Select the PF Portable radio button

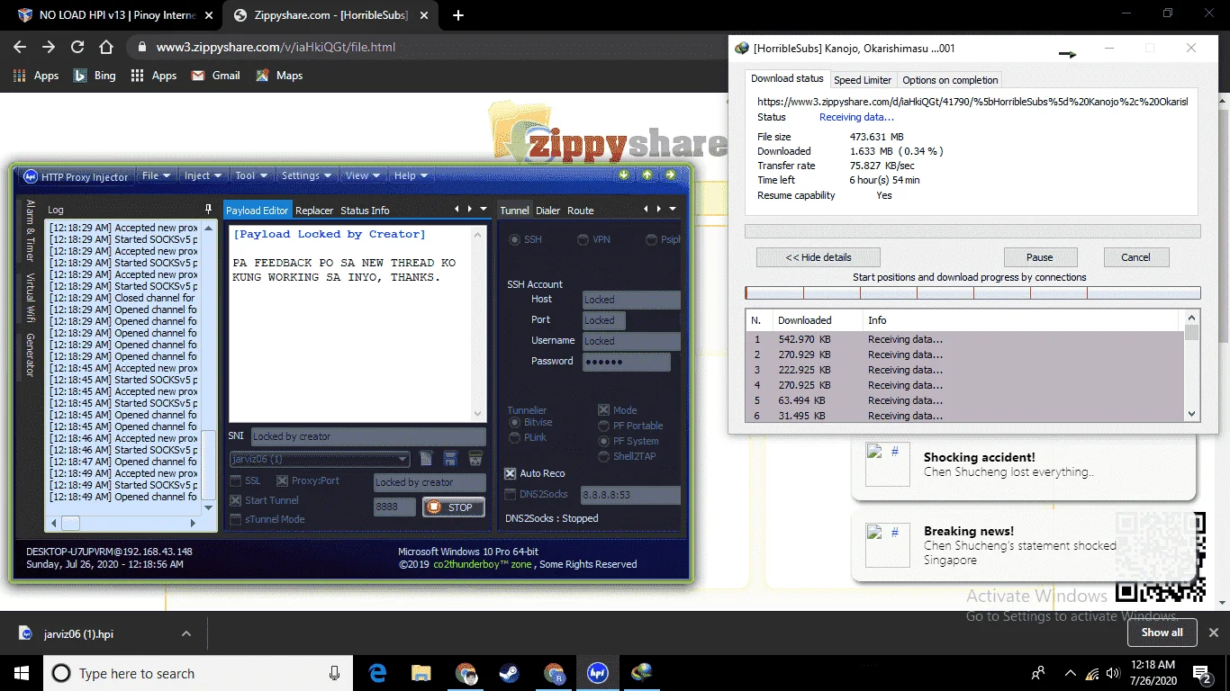point(604,426)
